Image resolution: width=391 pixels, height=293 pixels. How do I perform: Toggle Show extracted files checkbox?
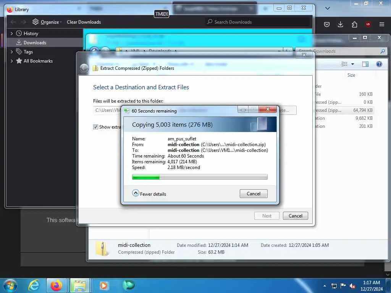(95, 127)
